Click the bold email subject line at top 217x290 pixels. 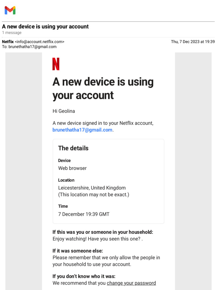click(x=45, y=27)
